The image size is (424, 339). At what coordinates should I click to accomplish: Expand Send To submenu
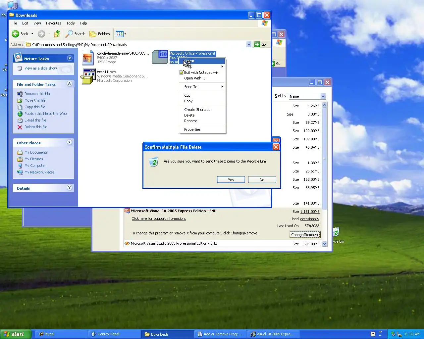[202, 87]
